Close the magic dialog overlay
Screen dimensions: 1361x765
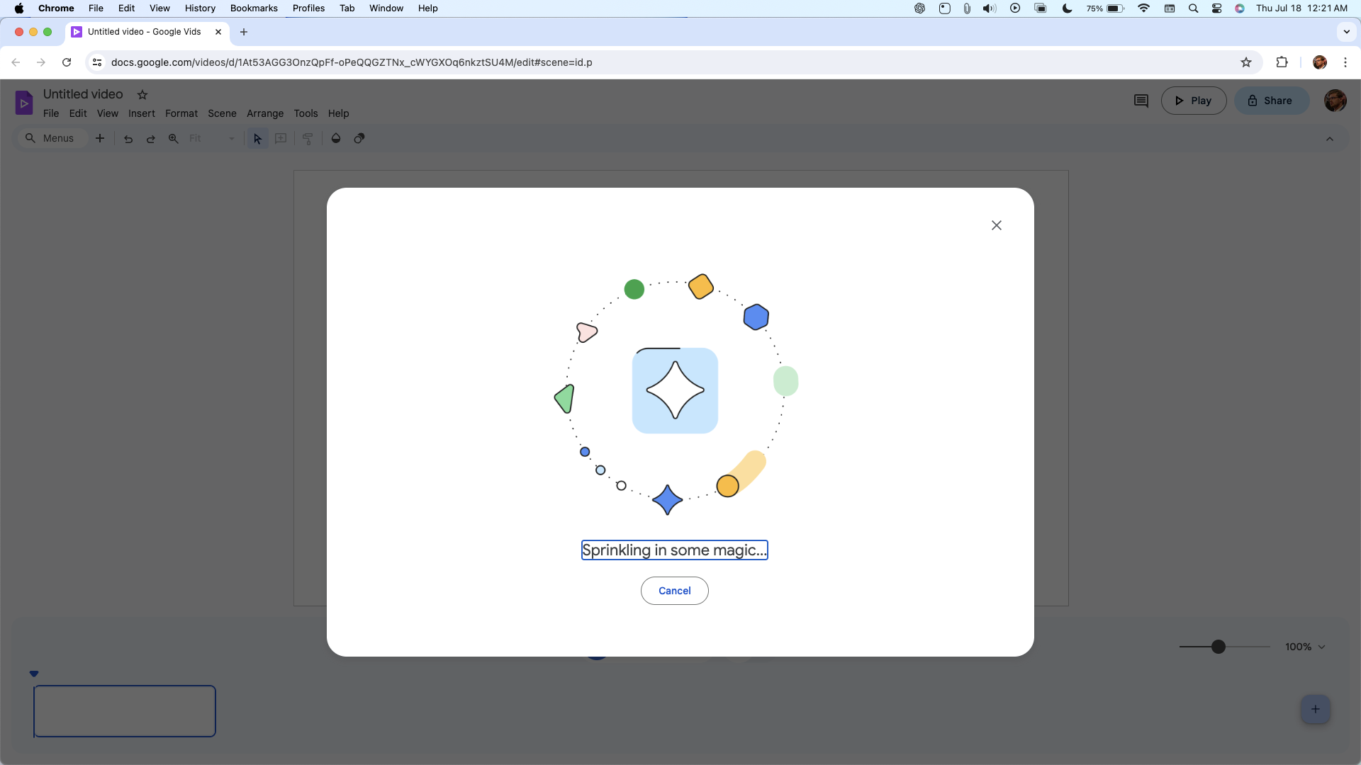coord(997,225)
